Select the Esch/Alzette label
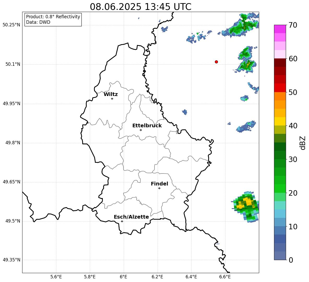Screen dimensions: 309x282 (x=131, y=217)
